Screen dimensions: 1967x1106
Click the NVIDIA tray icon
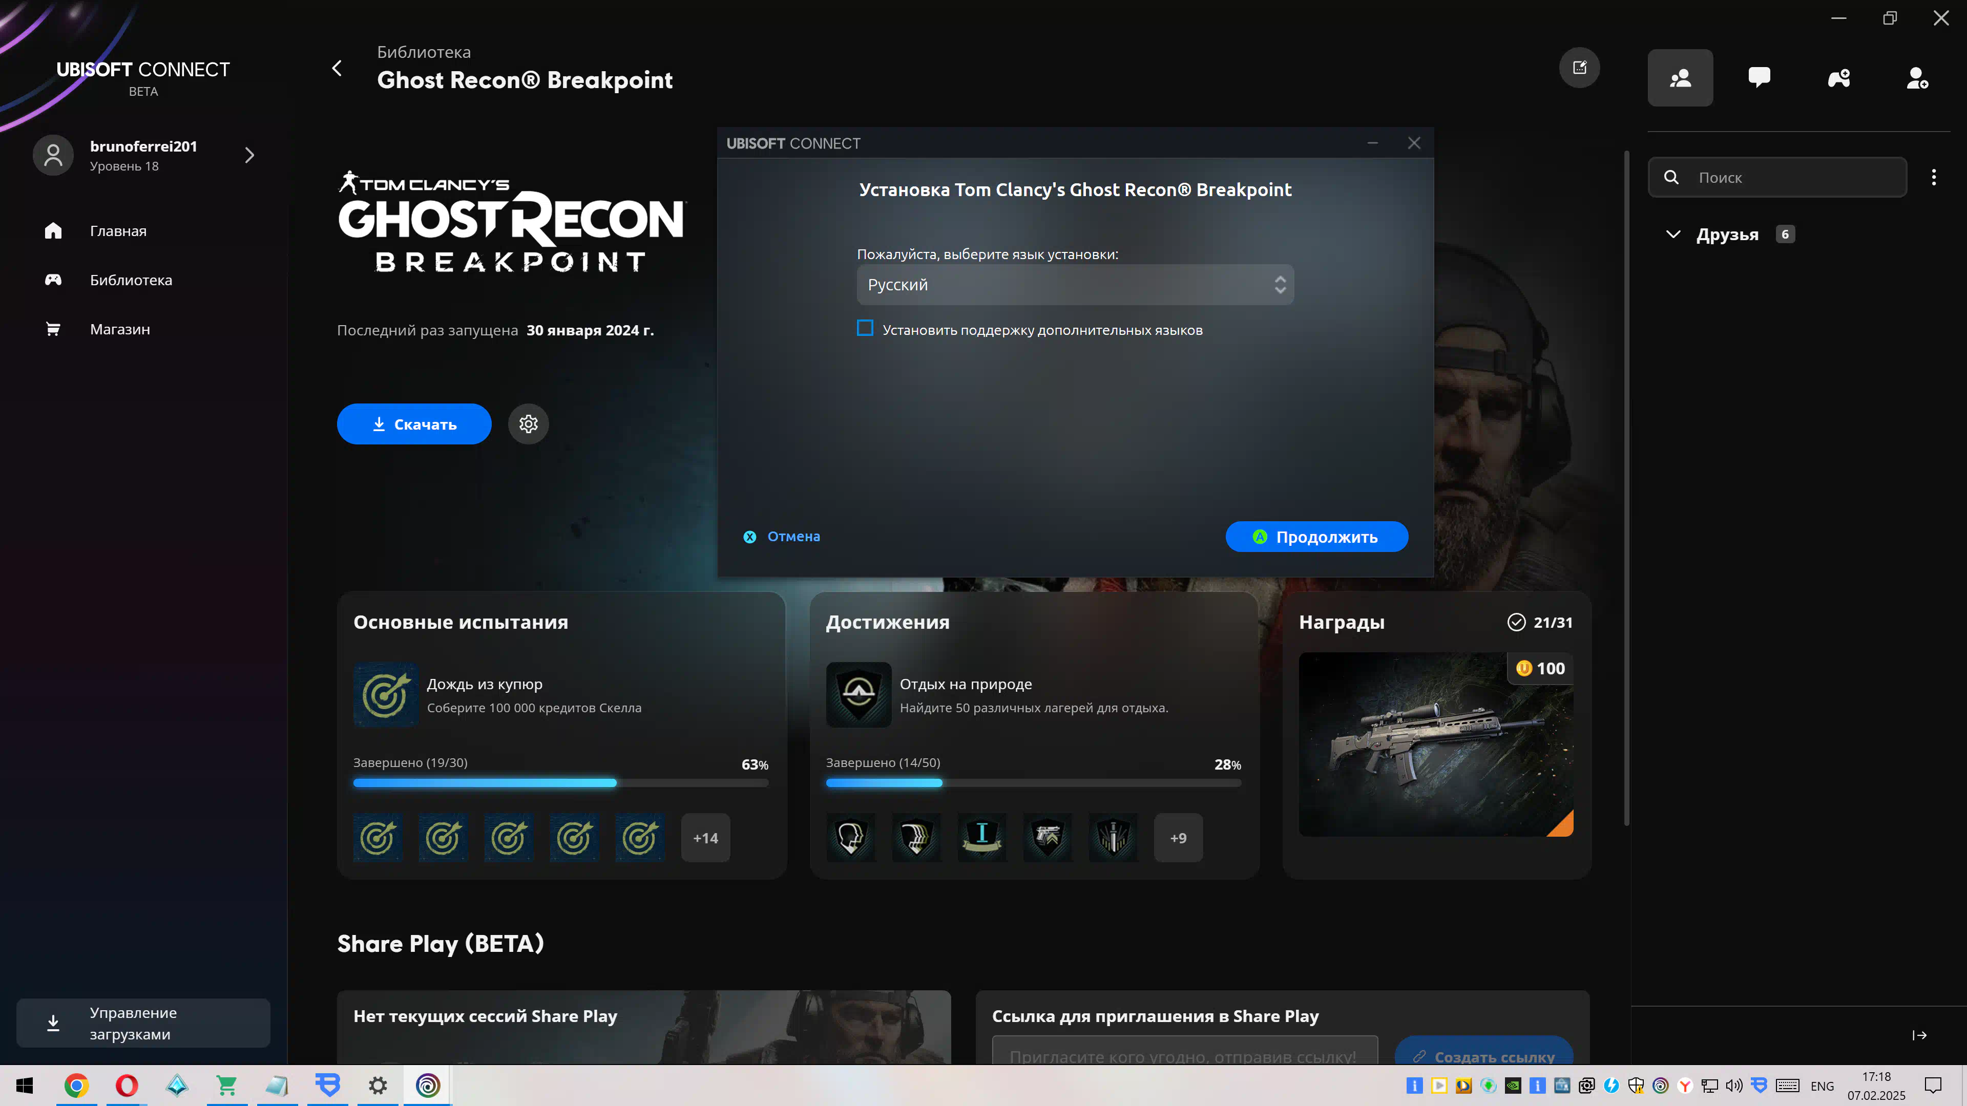(x=1513, y=1086)
